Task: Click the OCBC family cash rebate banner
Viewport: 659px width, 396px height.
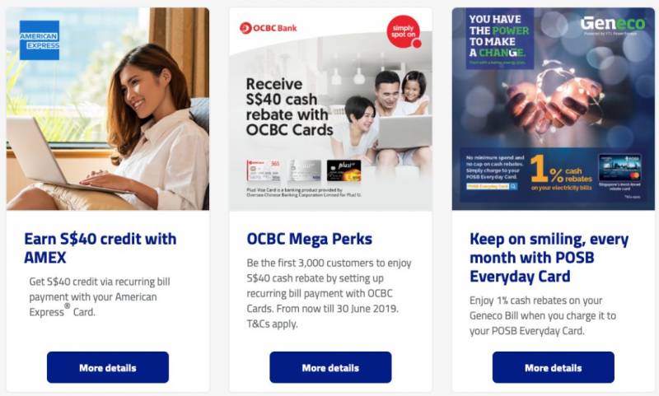Action: click(x=330, y=109)
